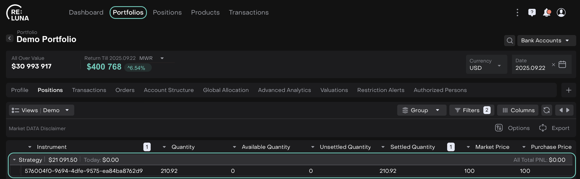Open the calendar date picker icon
This screenshot has height=179, width=580.
562,64
